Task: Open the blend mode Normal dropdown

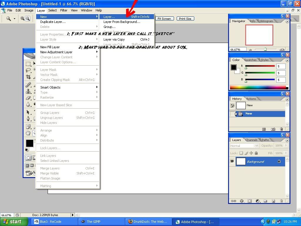Action: [244, 146]
